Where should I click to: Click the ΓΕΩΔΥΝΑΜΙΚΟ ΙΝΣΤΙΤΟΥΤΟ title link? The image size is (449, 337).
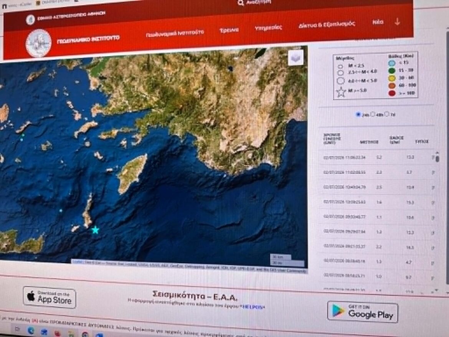pyautogui.click(x=88, y=39)
